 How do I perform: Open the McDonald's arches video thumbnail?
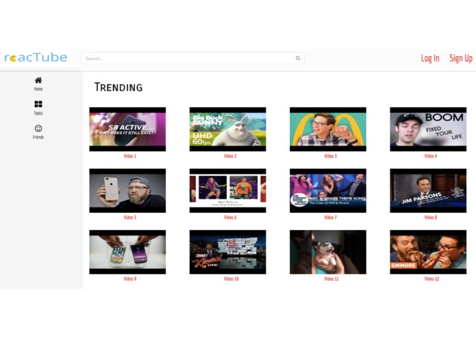(328, 129)
